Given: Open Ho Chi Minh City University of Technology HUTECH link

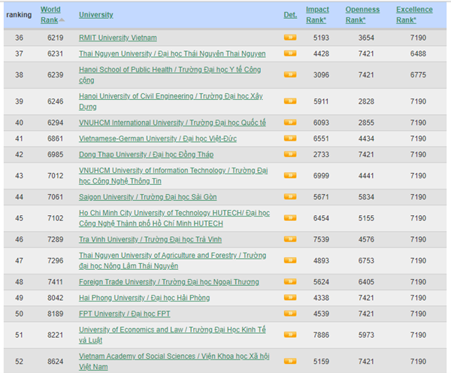Looking at the screenshot, I should pyautogui.click(x=174, y=218).
